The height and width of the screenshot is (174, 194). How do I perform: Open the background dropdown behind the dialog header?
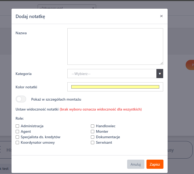(67, 8)
